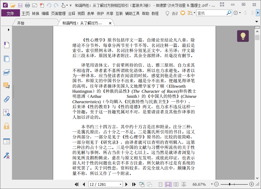Viewport: 261px width, 189px height.
Task: Open the Security lock panel
Action: (x=7, y=126)
